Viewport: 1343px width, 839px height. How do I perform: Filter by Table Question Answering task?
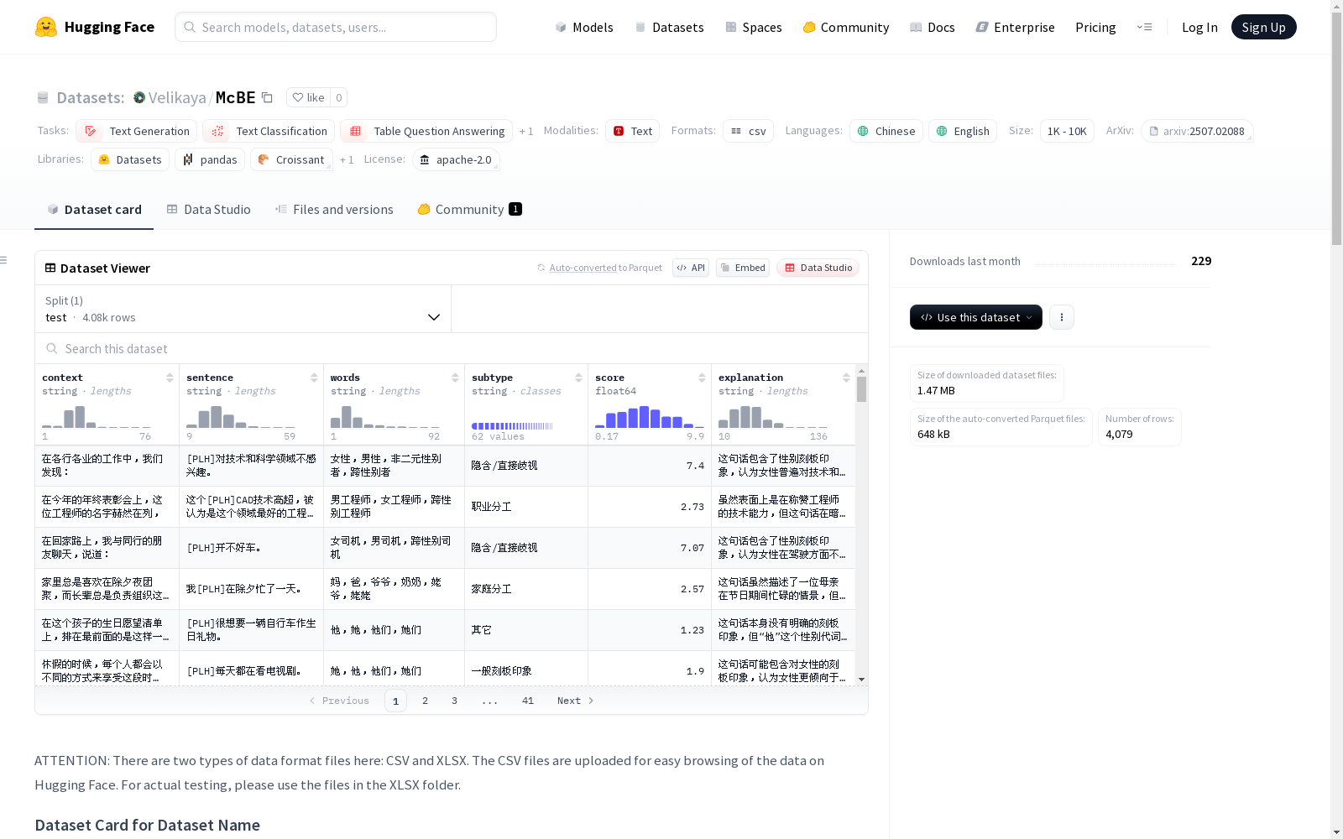426,131
